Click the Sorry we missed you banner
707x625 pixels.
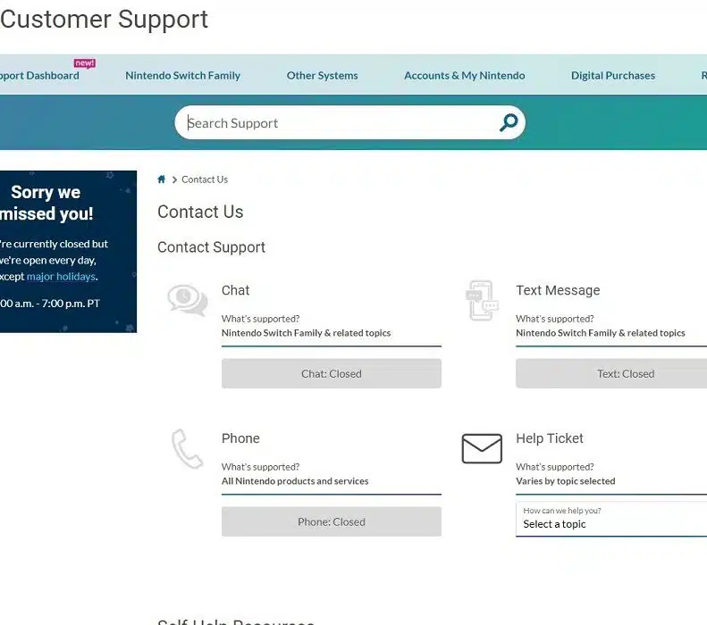point(52,204)
